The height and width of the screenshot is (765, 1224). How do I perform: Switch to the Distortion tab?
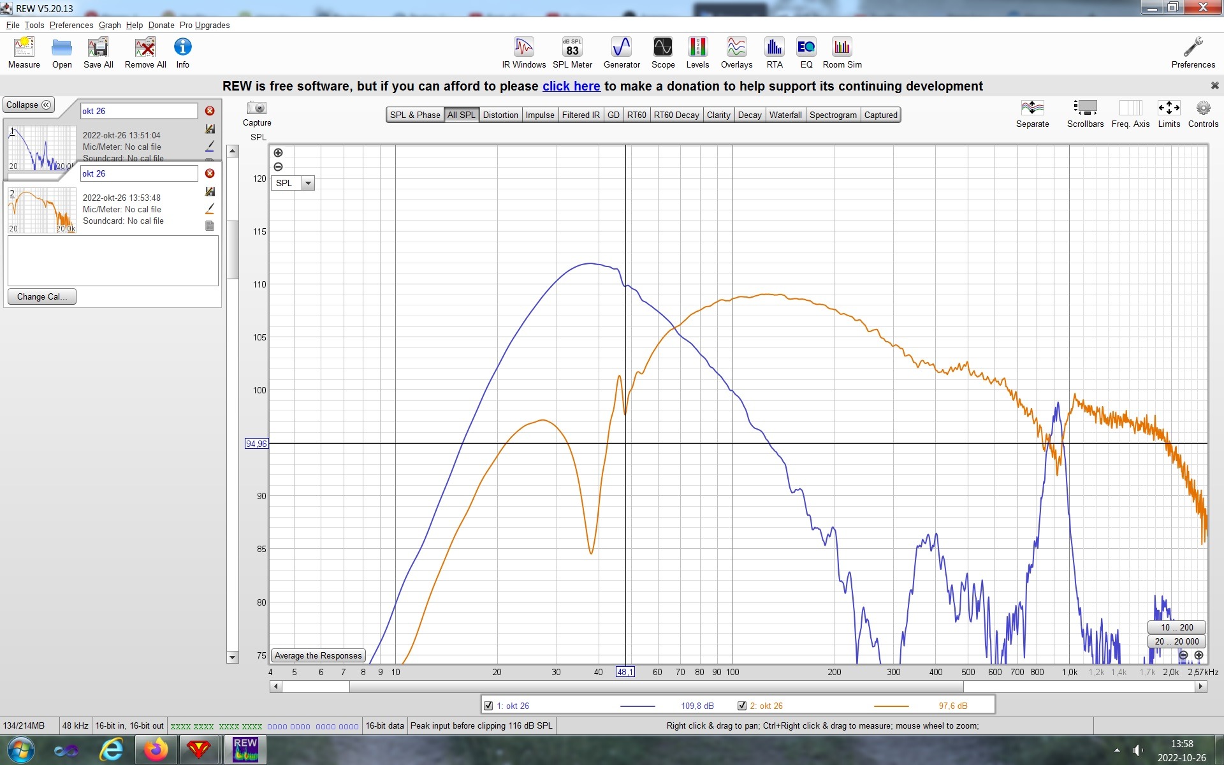click(500, 115)
